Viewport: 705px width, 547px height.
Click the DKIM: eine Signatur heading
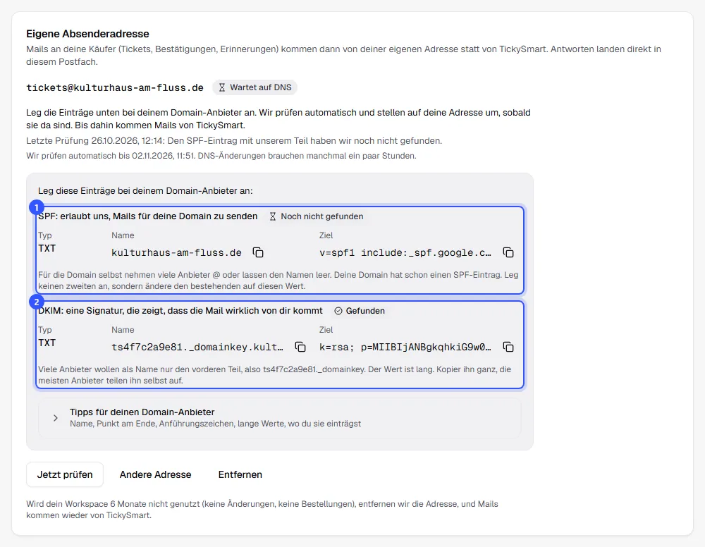[x=180, y=311]
